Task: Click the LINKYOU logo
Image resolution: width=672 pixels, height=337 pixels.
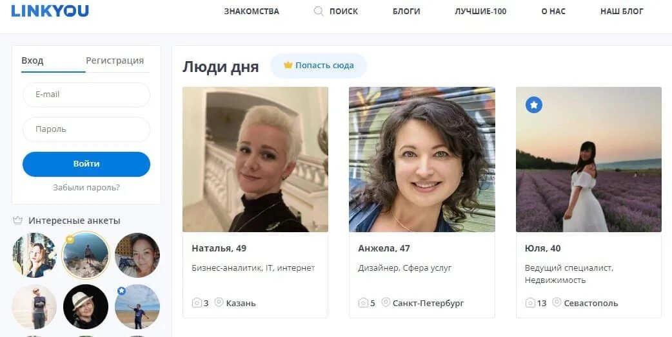Action: 50,10
